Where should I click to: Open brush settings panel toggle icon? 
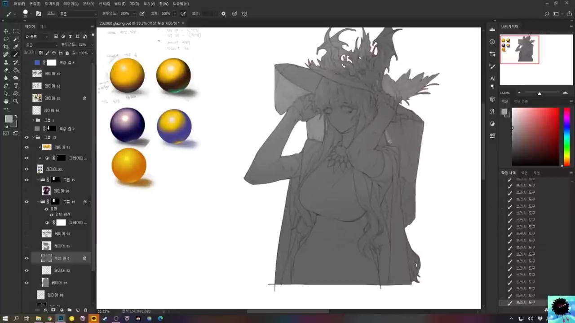click(39, 13)
